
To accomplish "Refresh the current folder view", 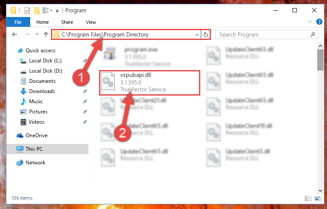I will pyautogui.click(x=206, y=34).
